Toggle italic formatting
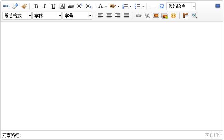Image resolution: width=224 pixels, height=140 pixels. coord(45,6)
